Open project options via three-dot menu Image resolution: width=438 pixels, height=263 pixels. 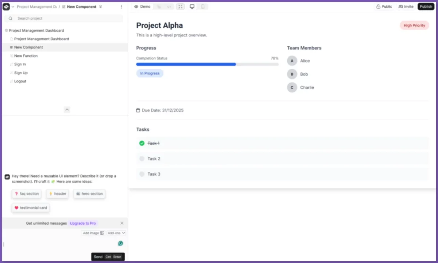tap(121, 7)
